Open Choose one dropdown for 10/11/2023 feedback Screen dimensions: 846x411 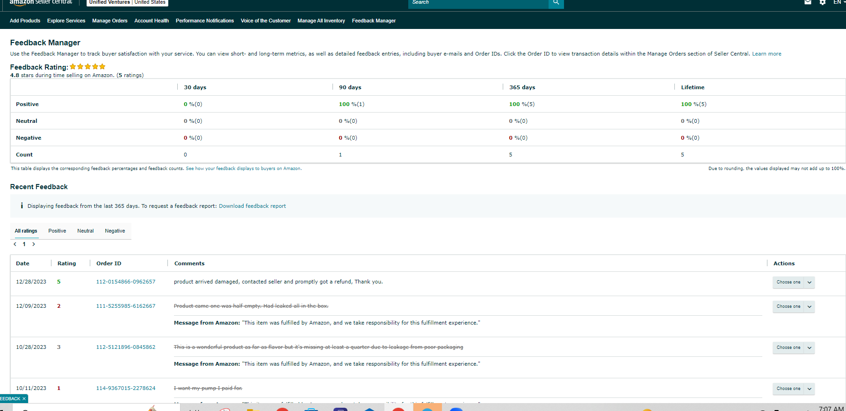[x=794, y=389]
